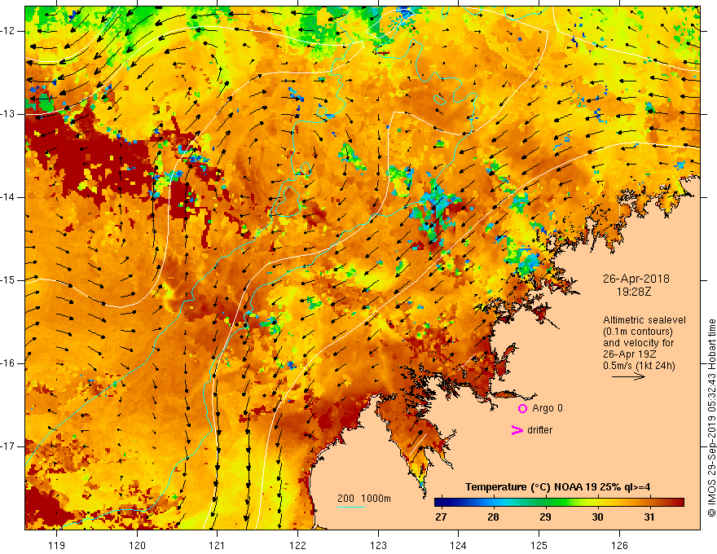Click the Temperature (°C) NOAA 19 title
The image size is (717, 554).
pos(557,487)
